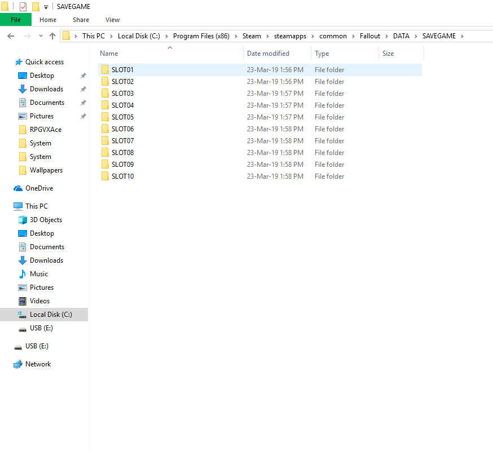Unpin Pictures using its pin icon

(83, 116)
